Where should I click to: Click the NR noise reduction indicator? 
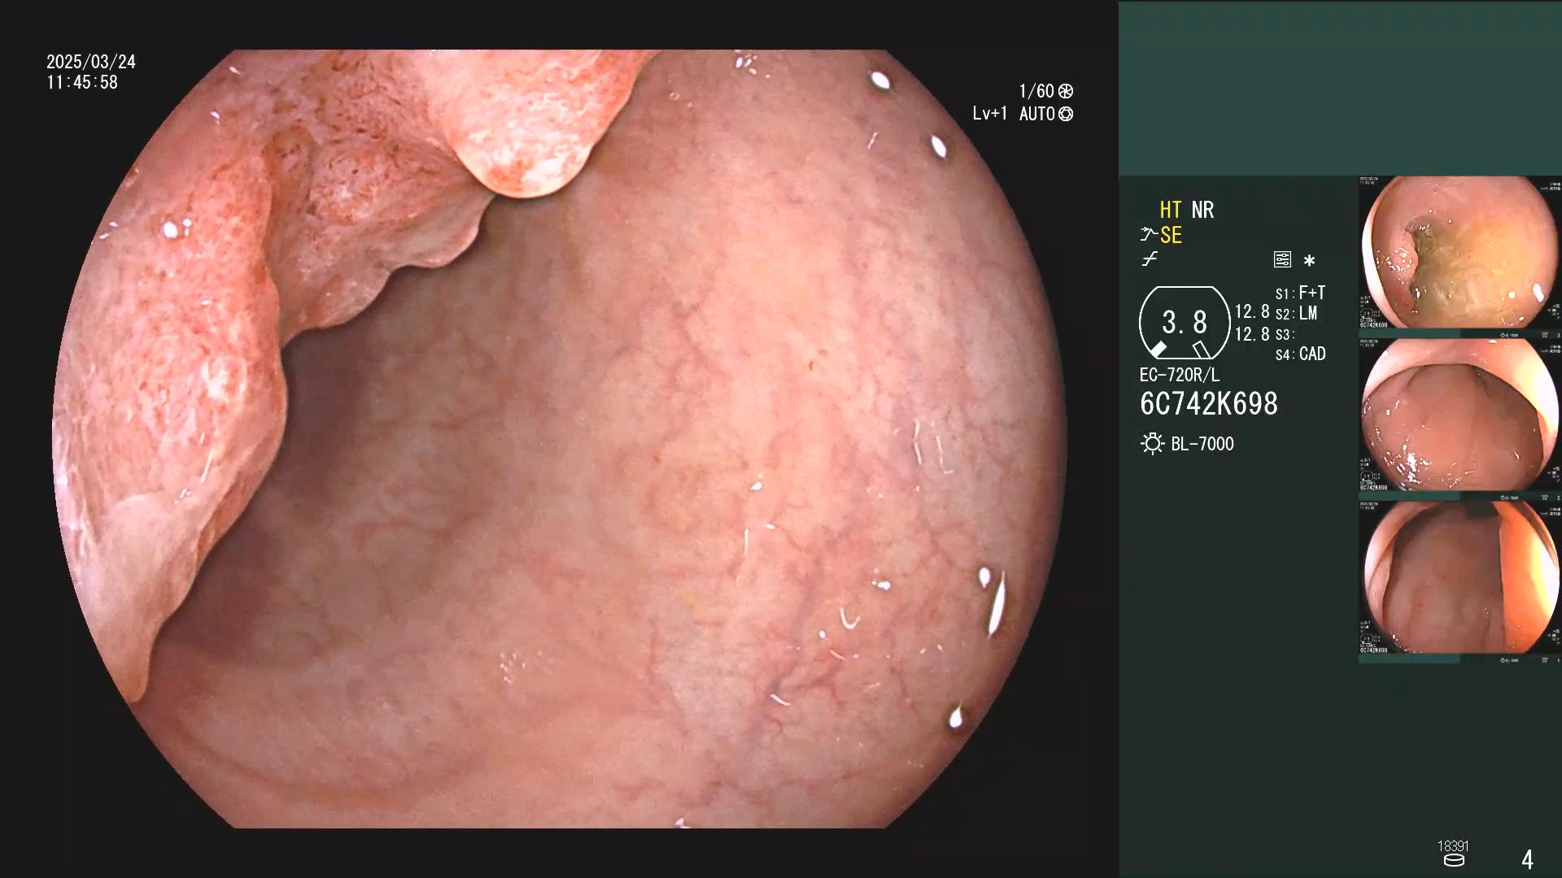[1202, 210]
